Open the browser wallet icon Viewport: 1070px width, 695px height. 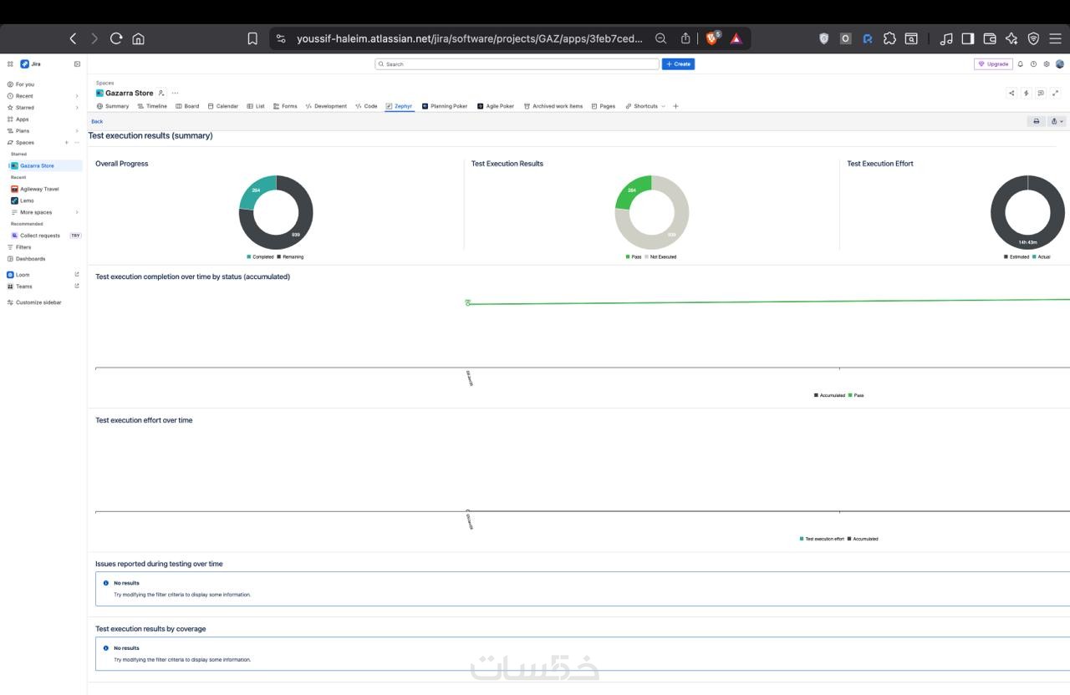[990, 38]
